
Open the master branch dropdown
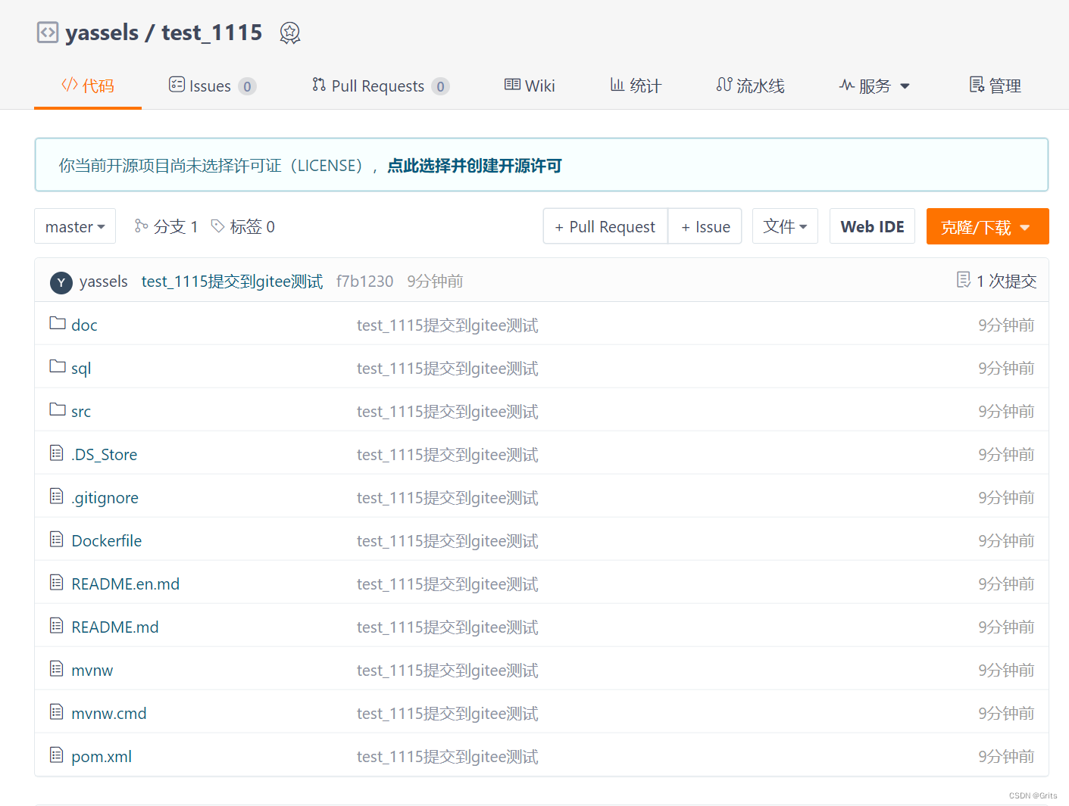(x=75, y=226)
